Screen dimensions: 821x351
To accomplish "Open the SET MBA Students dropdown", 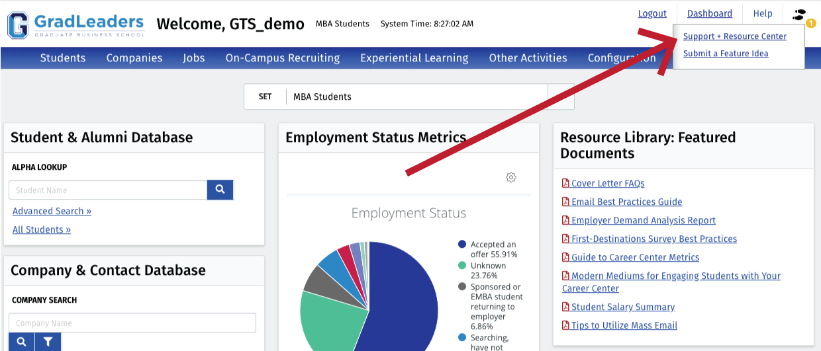I will tap(409, 97).
